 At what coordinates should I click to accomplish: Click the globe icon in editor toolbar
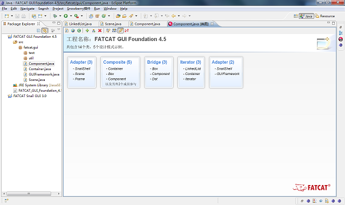coord(73,31)
